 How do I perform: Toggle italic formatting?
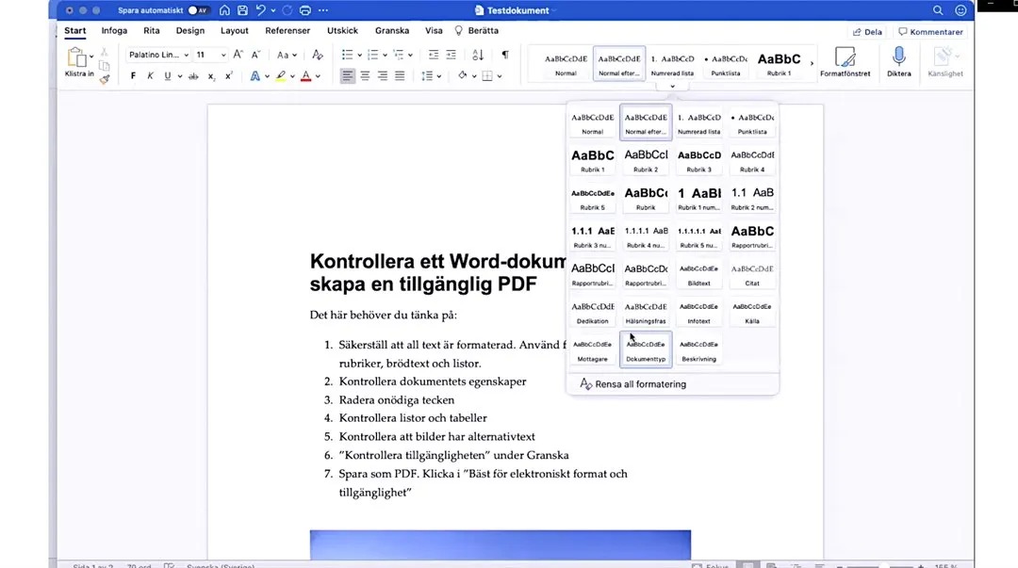click(x=149, y=75)
